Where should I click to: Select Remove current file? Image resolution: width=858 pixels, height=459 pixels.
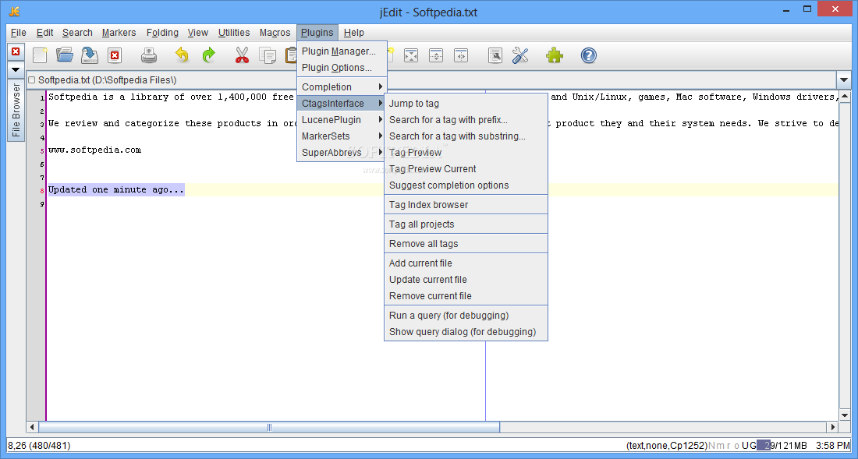pos(466,295)
